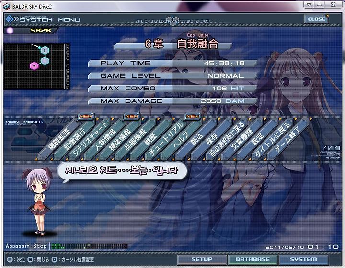345x268 pixels.
Task: Click the D:カーソル位置変更 hint
Action: (73, 260)
